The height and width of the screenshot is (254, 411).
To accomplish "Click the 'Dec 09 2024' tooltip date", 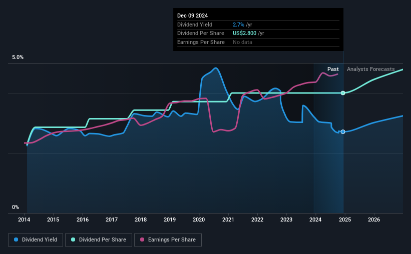I will (192, 15).
